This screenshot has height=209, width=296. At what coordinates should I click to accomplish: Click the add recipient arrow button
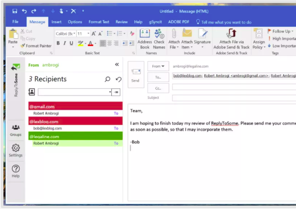(116, 92)
